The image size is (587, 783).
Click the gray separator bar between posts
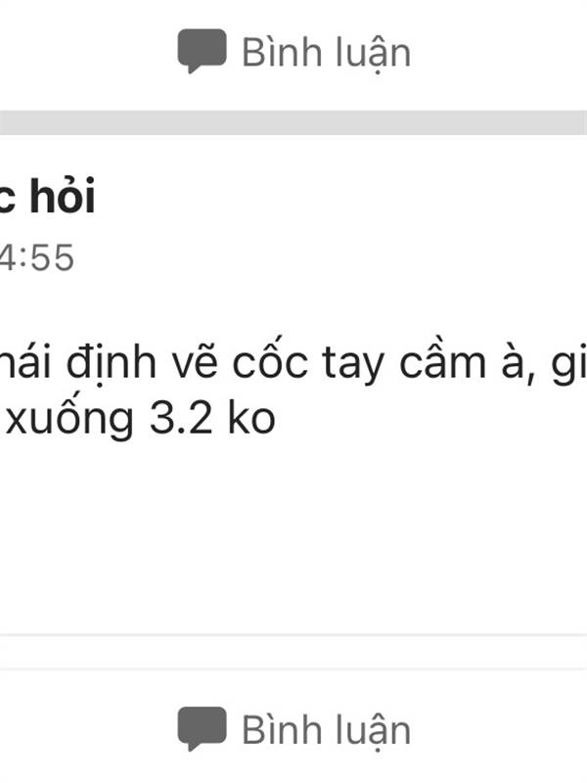[x=293, y=123]
